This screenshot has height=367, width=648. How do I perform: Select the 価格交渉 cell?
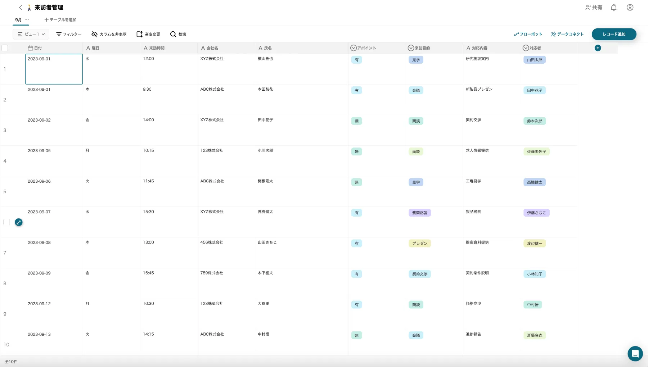tap(492, 314)
